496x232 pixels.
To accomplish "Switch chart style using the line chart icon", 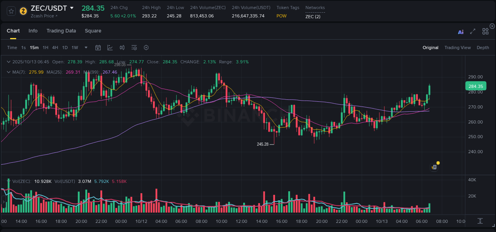I will tap(110, 48).
